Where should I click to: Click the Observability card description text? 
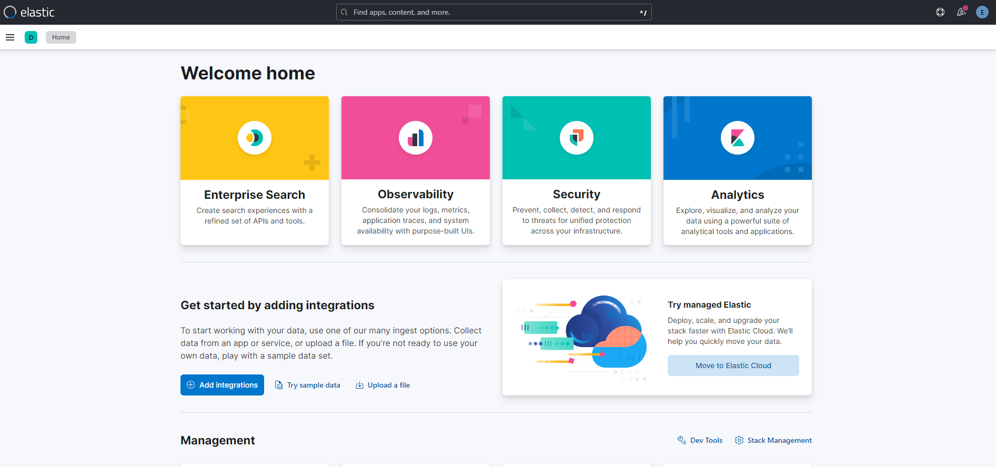point(416,220)
